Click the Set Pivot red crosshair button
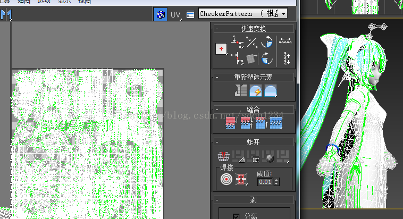The width and height of the screenshot is (403, 219). [221, 49]
